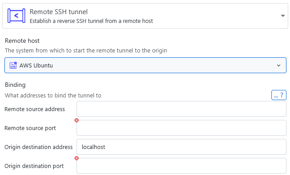Click the localhost origin destination address field
The height and width of the screenshot is (175, 290).
(x=182, y=147)
